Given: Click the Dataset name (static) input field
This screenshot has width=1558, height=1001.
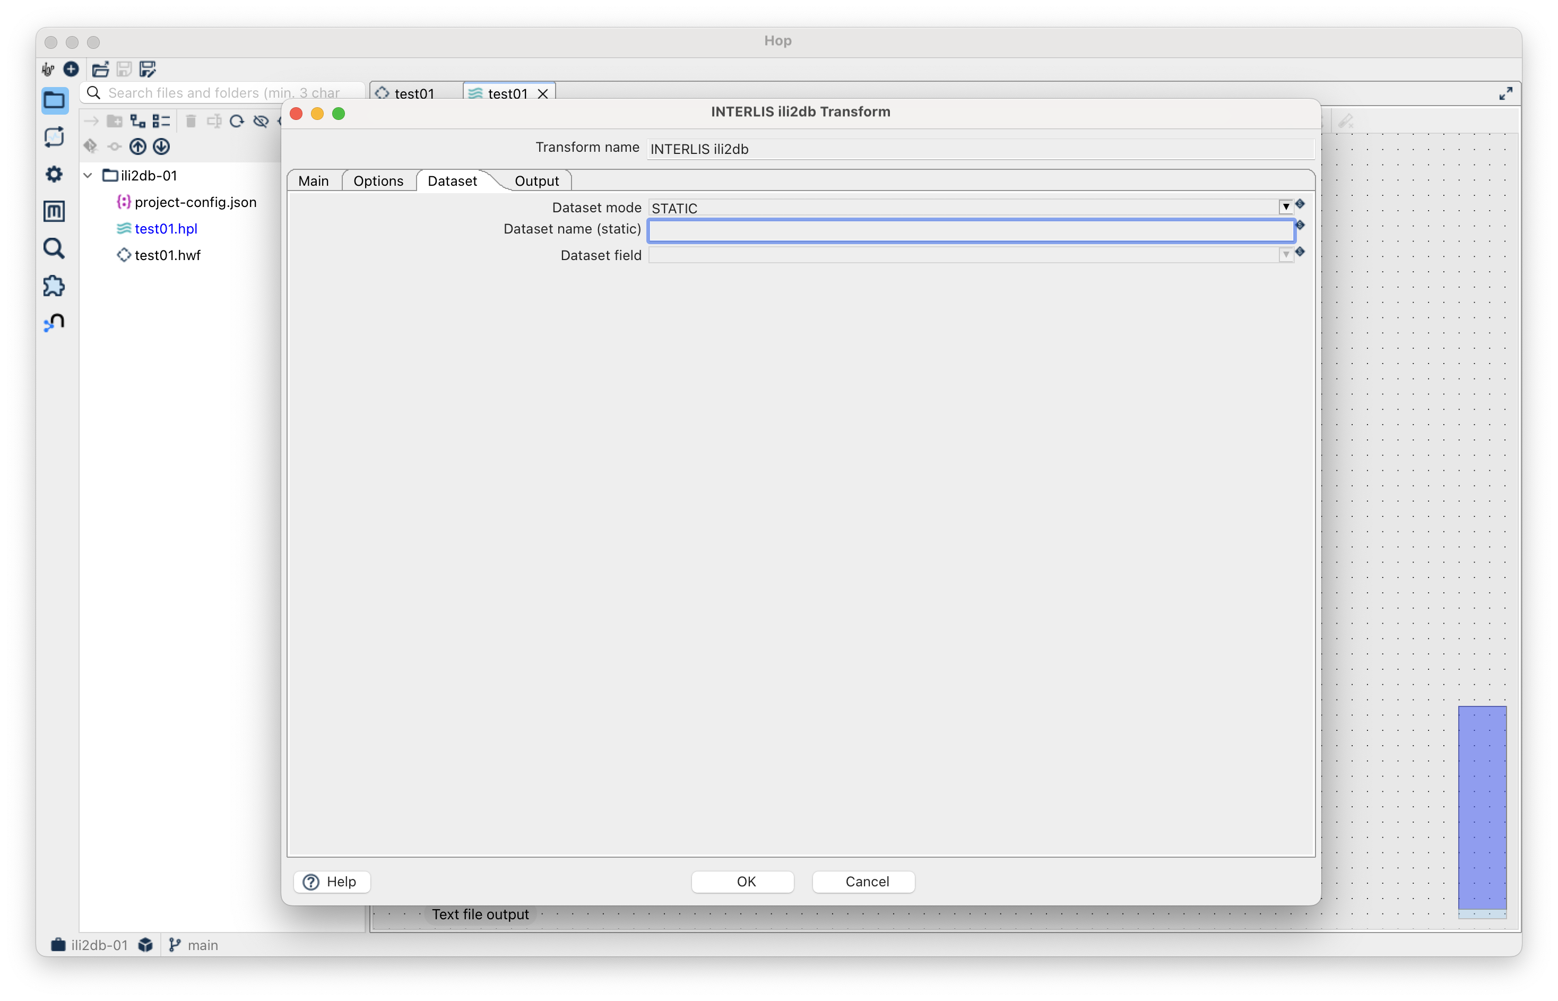Looking at the screenshot, I should point(971,231).
